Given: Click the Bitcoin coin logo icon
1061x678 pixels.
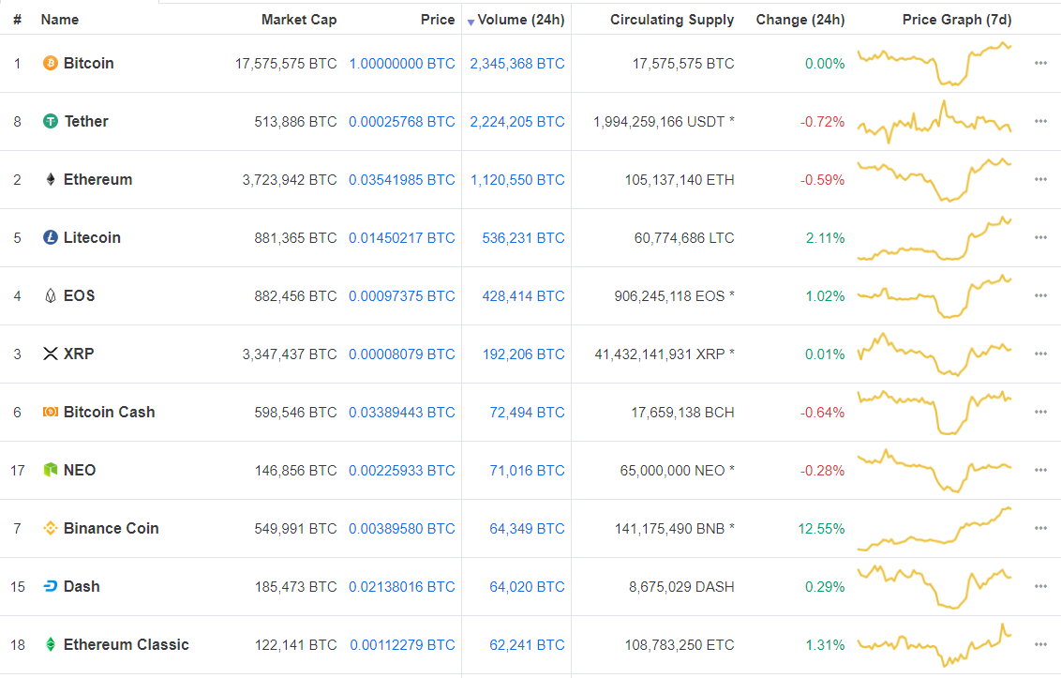Looking at the screenshot, I should (x=51, y=64).
